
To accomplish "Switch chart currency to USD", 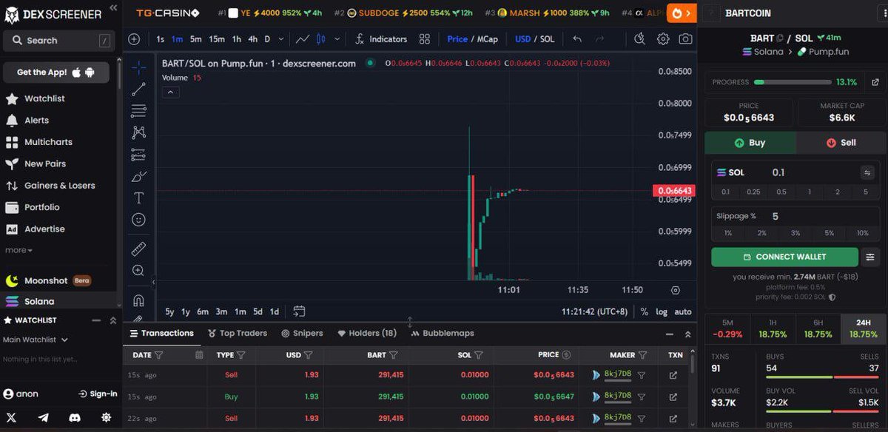I will 523,38.
